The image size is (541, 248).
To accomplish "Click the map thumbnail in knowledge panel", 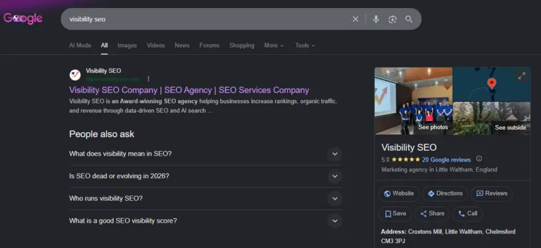I will pyautogui.click(x=492, y=84).
